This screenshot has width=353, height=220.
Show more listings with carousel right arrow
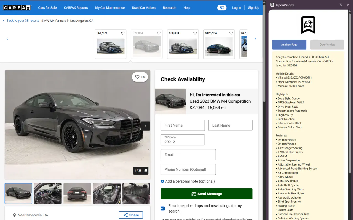point(255,39)
